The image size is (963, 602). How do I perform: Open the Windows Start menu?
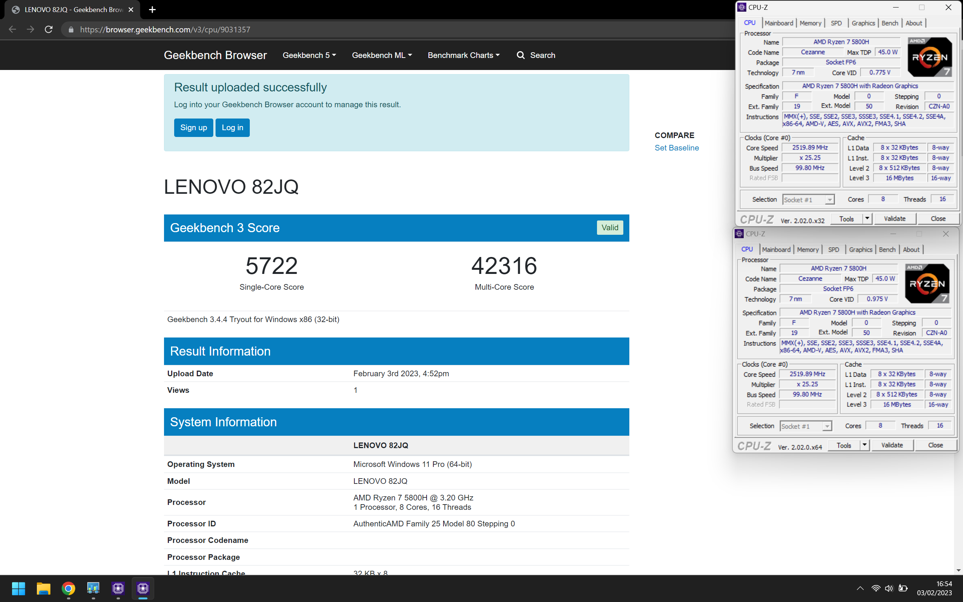[18, 588]
